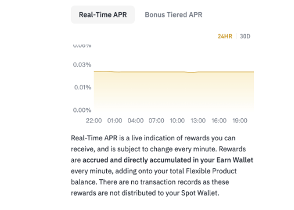The width and height of the screenshot is (294, 210).
Task: Click the Real-Time APR description paragraph start
Action: point(94,138)
